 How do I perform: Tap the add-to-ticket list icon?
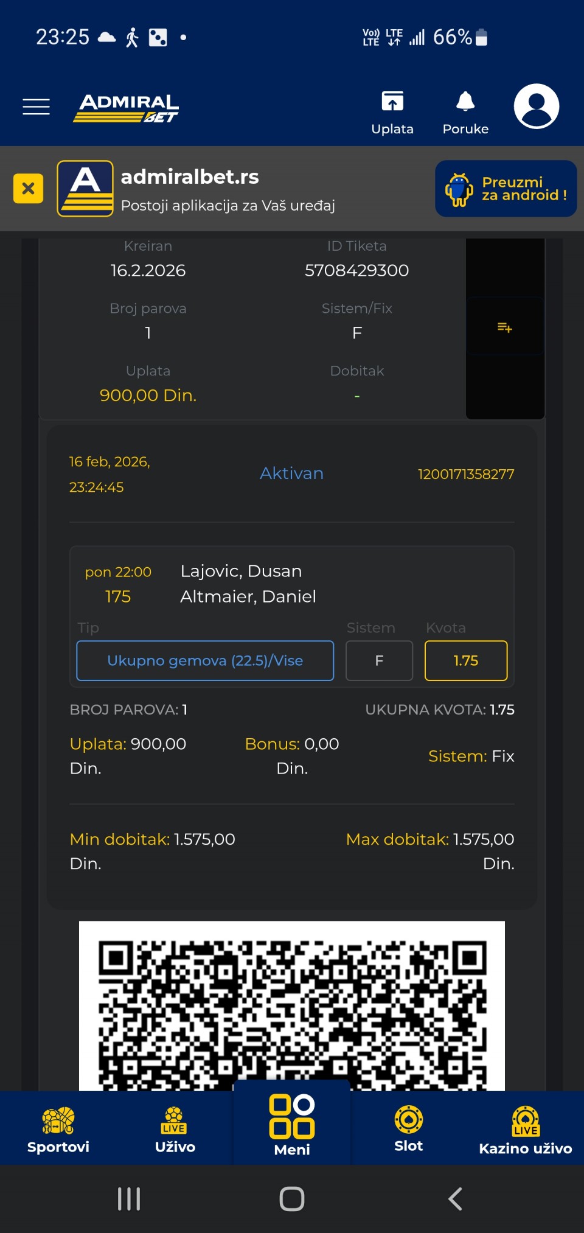coord(505,327)
